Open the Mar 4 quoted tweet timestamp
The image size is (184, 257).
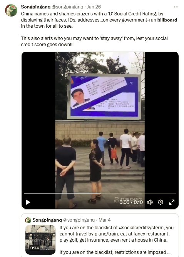click(105, 220)
